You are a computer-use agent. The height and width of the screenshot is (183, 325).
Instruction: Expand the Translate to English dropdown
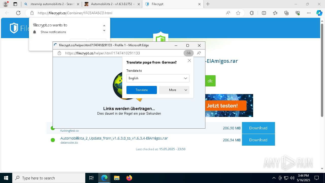158,78
